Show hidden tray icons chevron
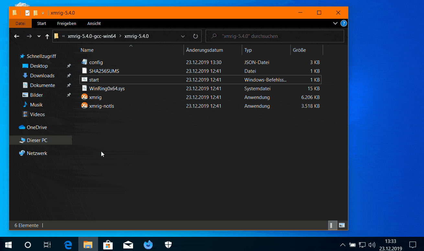This screenshot has width=424, height=251. [x=343, y=245]
